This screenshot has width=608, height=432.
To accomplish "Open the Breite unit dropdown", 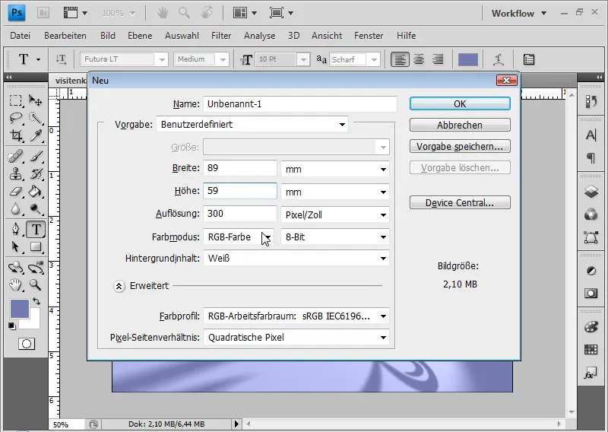I will [335, 170].
